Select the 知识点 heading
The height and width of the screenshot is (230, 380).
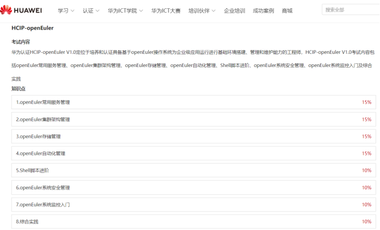click(x=19, y=89)
